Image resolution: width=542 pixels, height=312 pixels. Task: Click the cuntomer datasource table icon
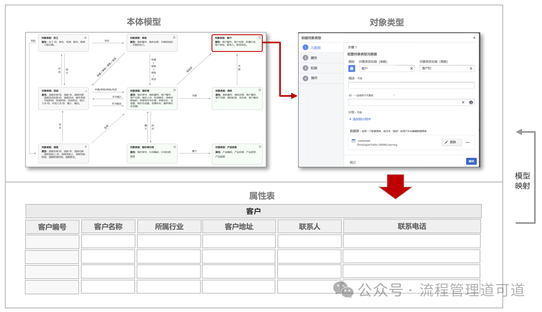pyautogui.click(x=354, y=141)
